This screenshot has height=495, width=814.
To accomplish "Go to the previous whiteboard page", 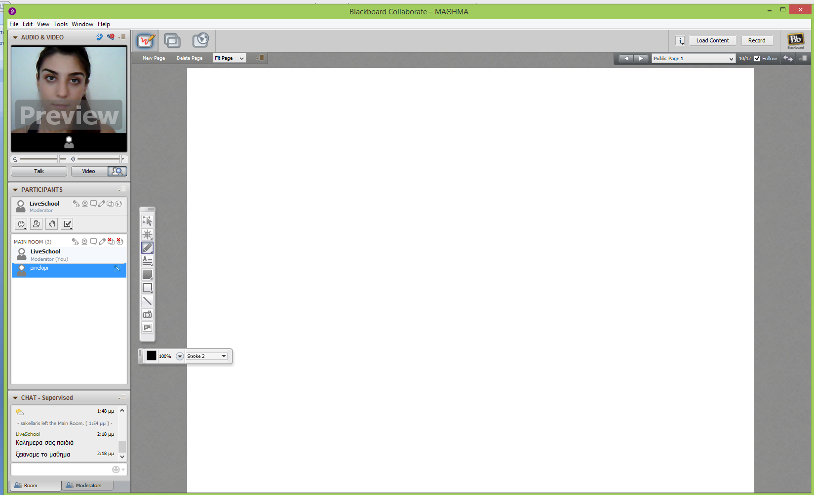I will (626, 58).
